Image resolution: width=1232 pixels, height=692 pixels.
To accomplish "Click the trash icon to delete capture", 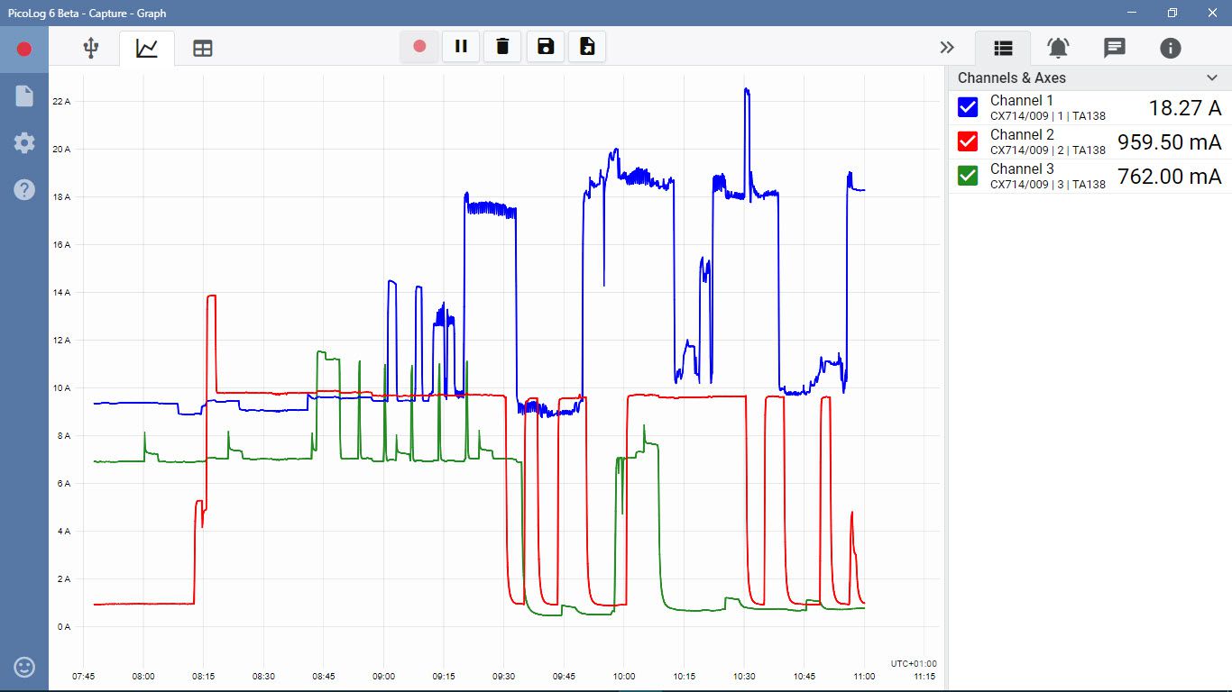I will click(x=502, y=47).
